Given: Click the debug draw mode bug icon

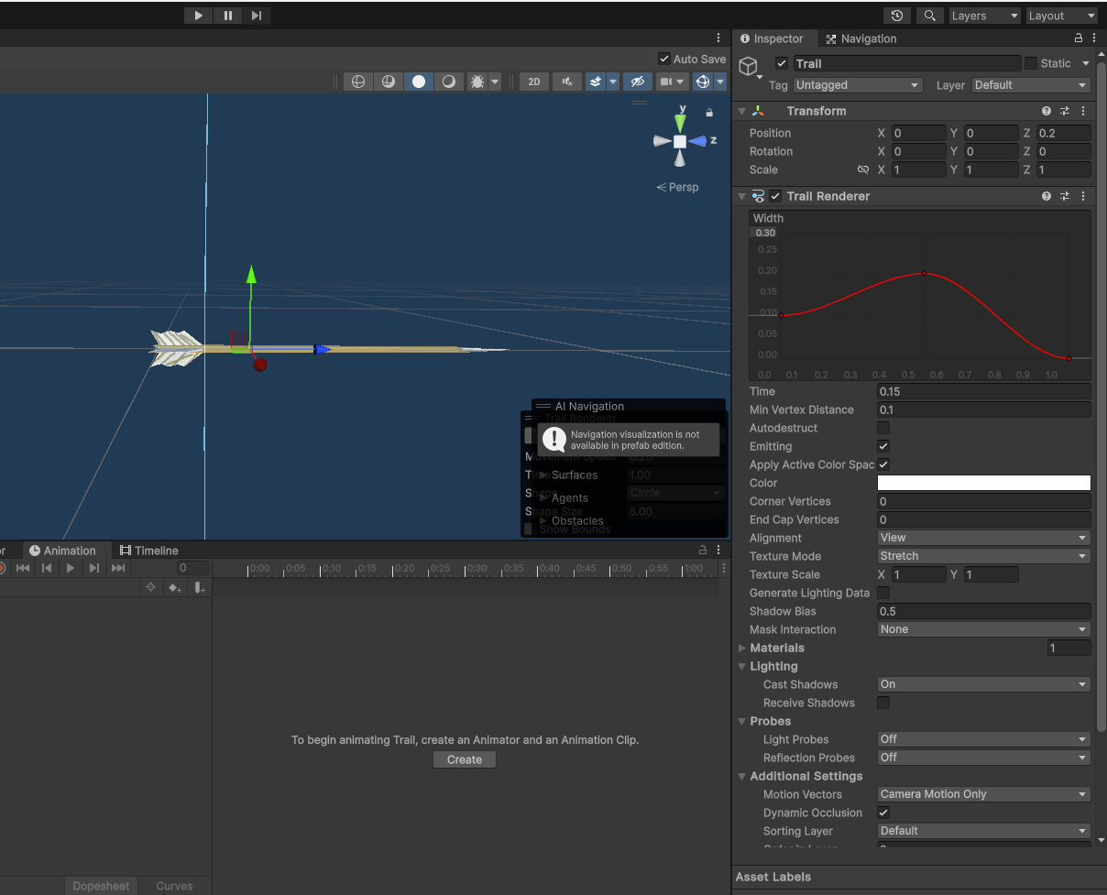Looking at the screenshot, I should (477, 82).
